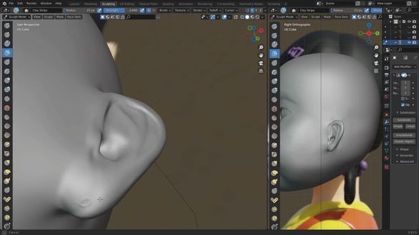Open the Cursor dropdown
The width and height of the screenshot is (419, 235).
coord(231,10)
